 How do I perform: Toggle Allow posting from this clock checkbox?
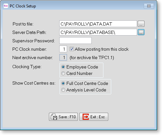[72, 49]
